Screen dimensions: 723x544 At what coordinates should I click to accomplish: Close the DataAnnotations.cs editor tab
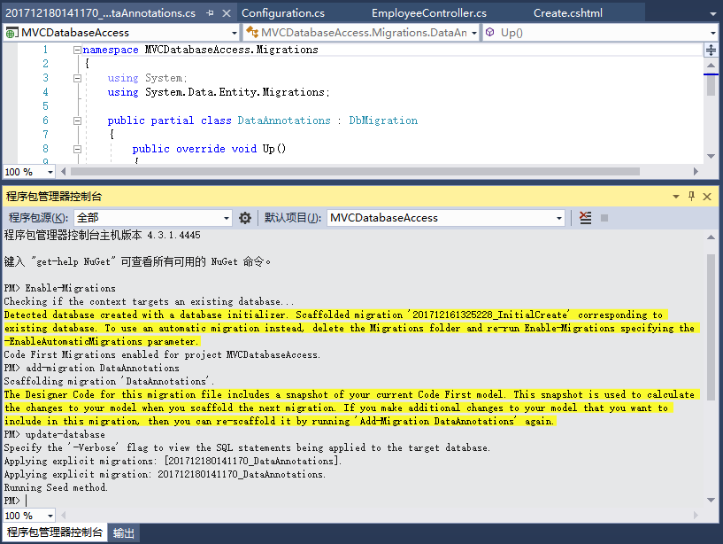[x=225, y=13]
